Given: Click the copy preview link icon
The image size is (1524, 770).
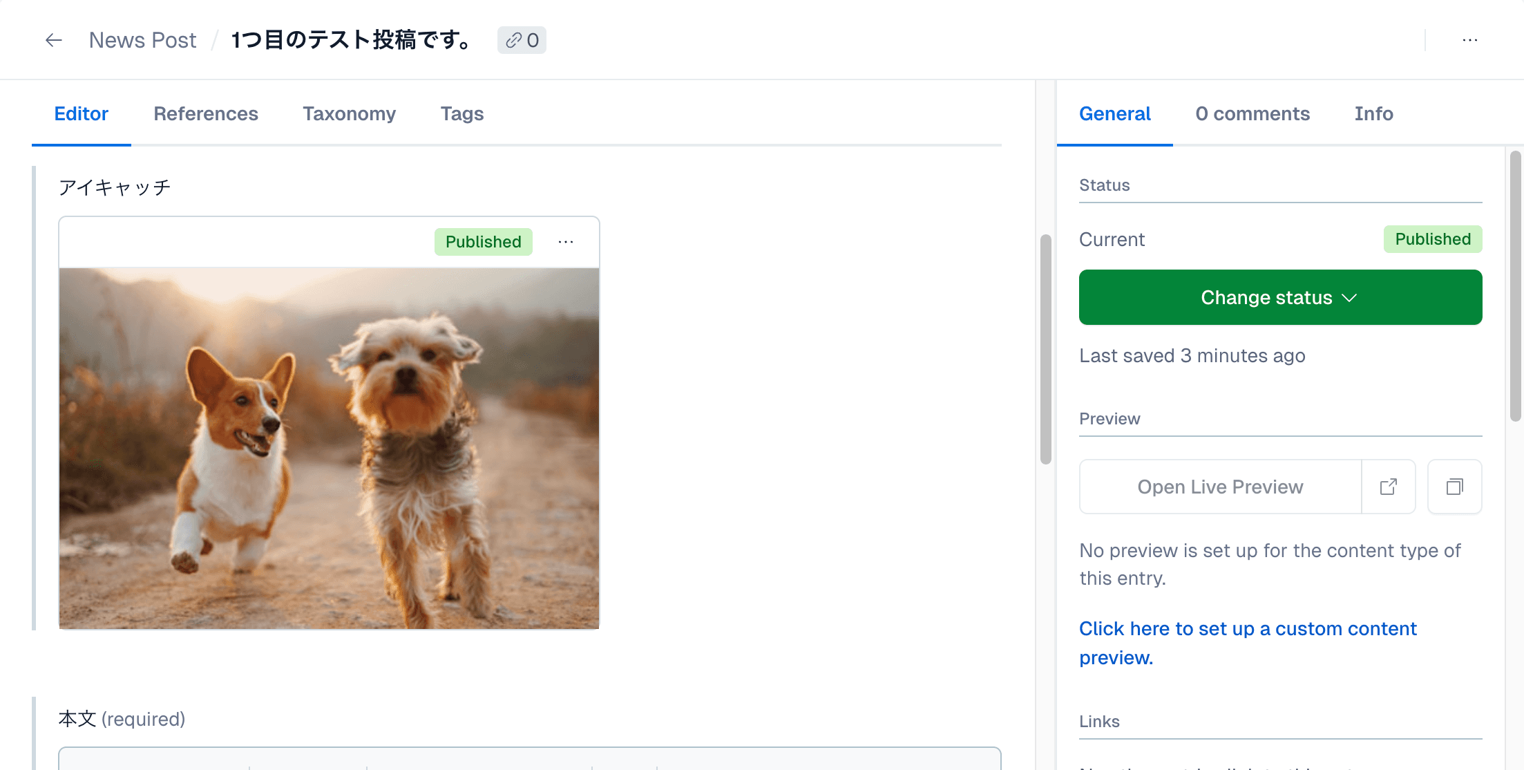Looking at the screenshot, I should point(1454,487).
